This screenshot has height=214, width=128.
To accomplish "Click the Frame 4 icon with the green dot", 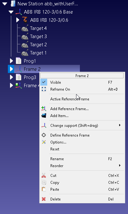I will pyautogui.click(x=19, y=85).
